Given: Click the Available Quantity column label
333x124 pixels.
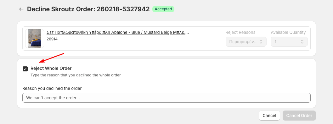Looking at the screenshot, I should point(288,32).
